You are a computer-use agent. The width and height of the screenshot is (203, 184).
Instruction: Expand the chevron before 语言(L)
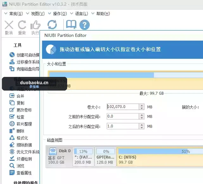[x=72, y=13]
